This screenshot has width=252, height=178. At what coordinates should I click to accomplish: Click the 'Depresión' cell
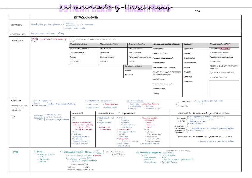click(x=127, y=70)
